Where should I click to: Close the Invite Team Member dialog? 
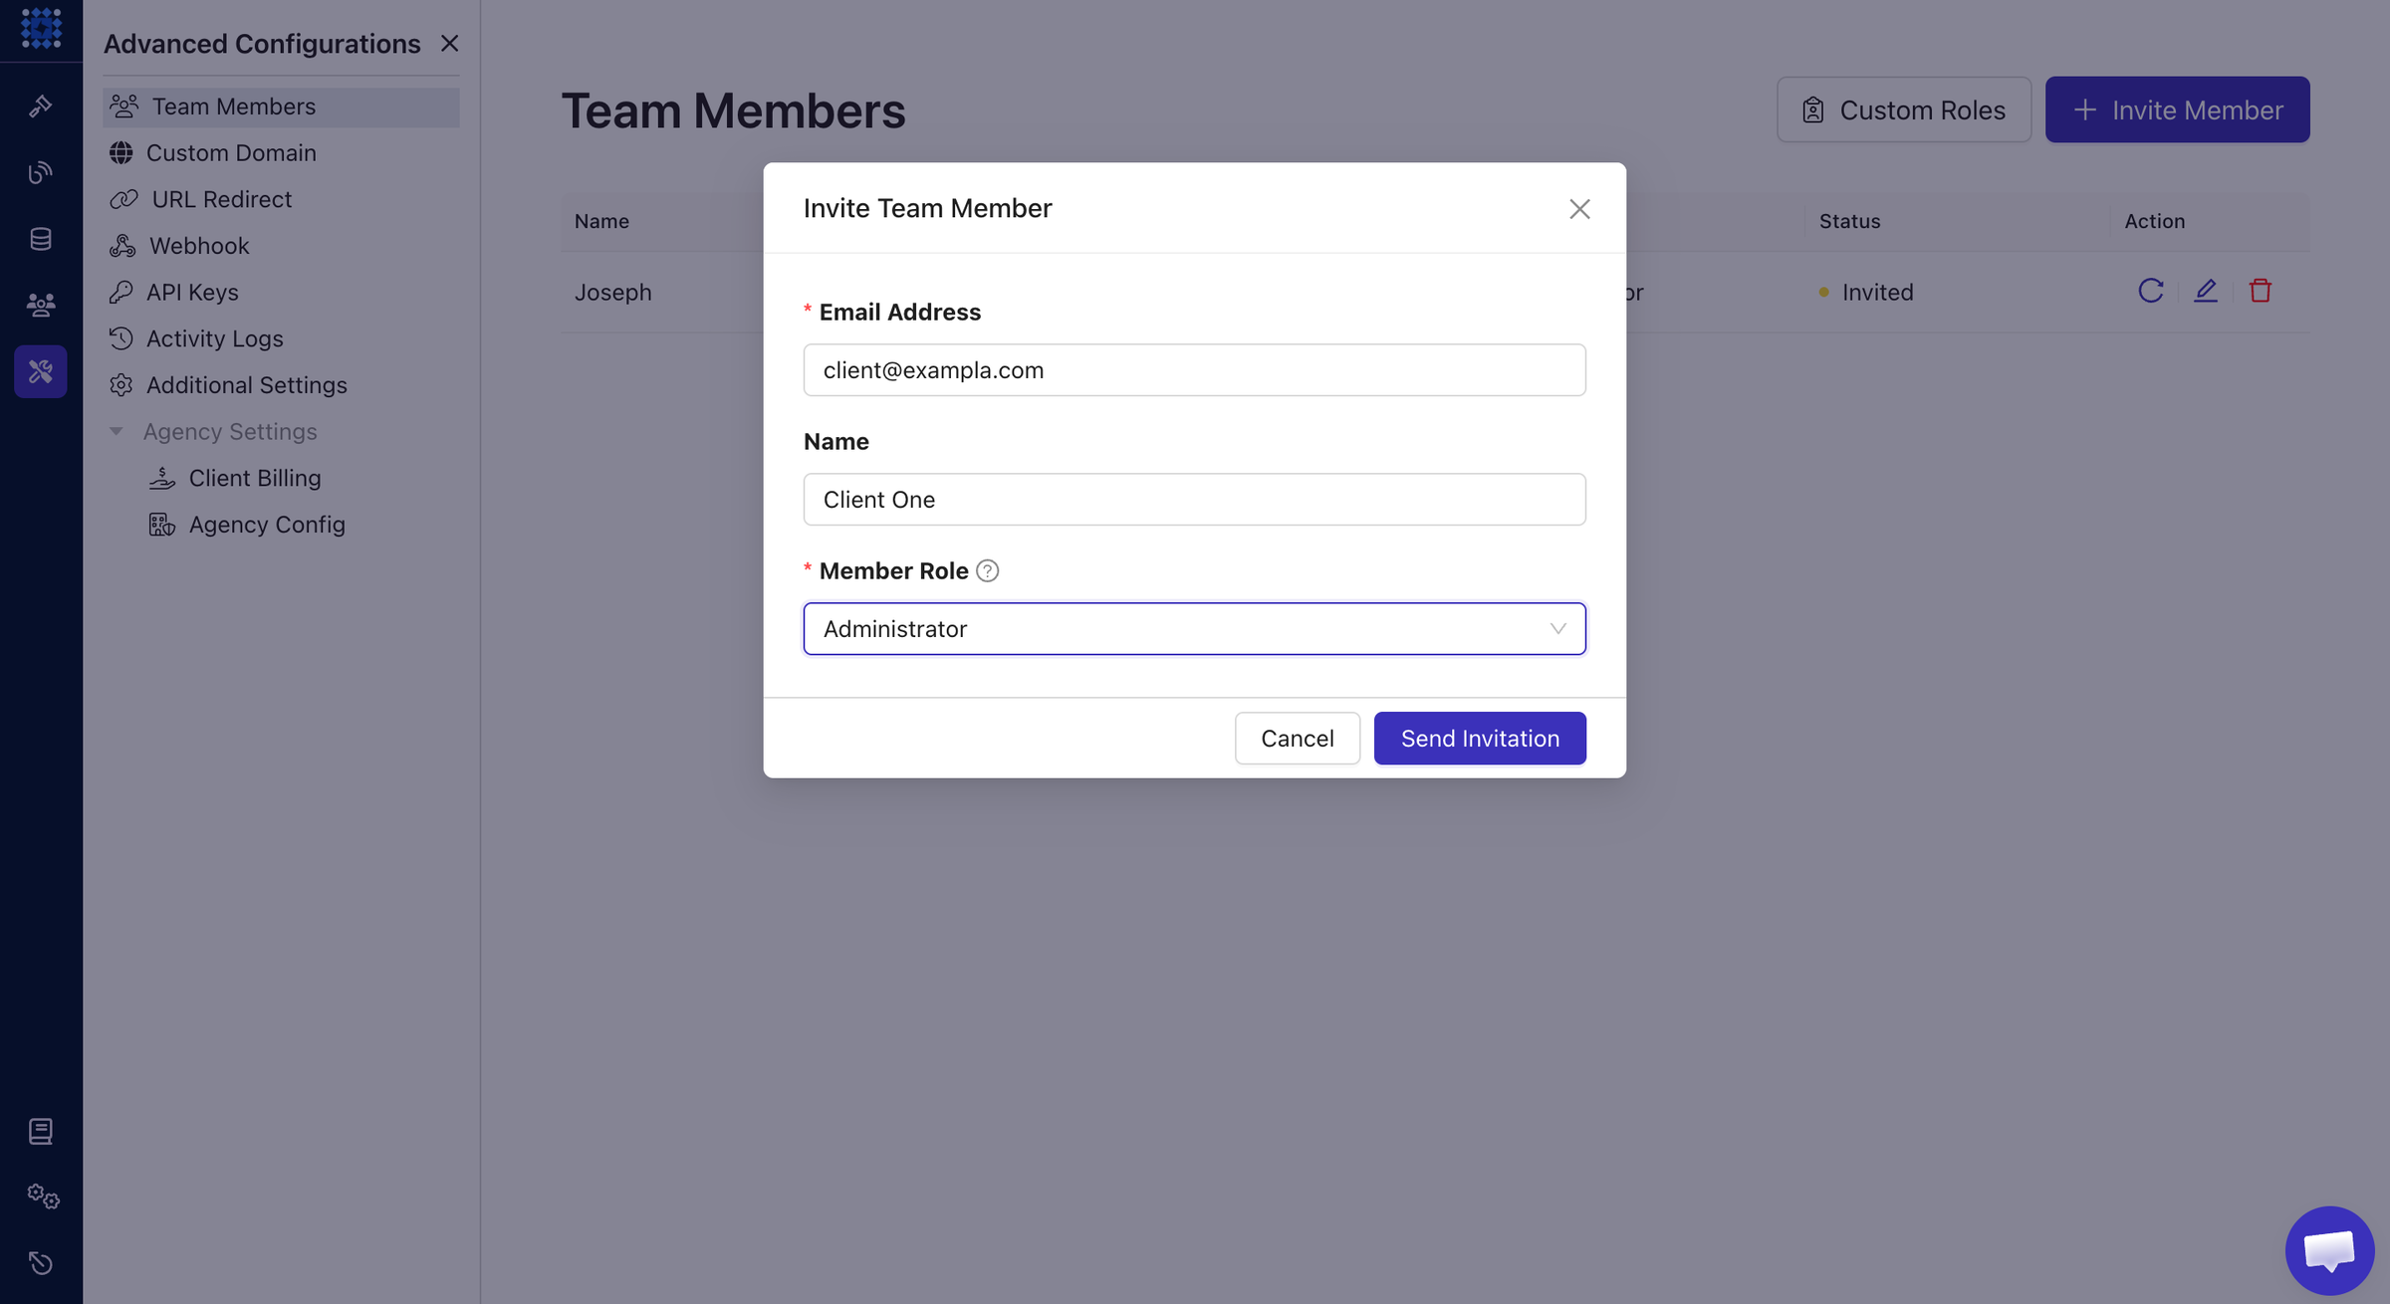click(1579, 209)
